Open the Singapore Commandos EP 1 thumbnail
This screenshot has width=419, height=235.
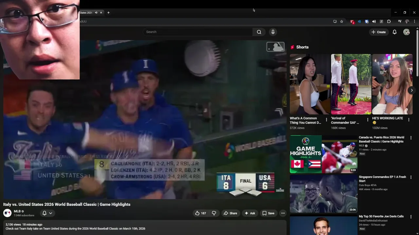pyautogui.click(x=323, y=194)
